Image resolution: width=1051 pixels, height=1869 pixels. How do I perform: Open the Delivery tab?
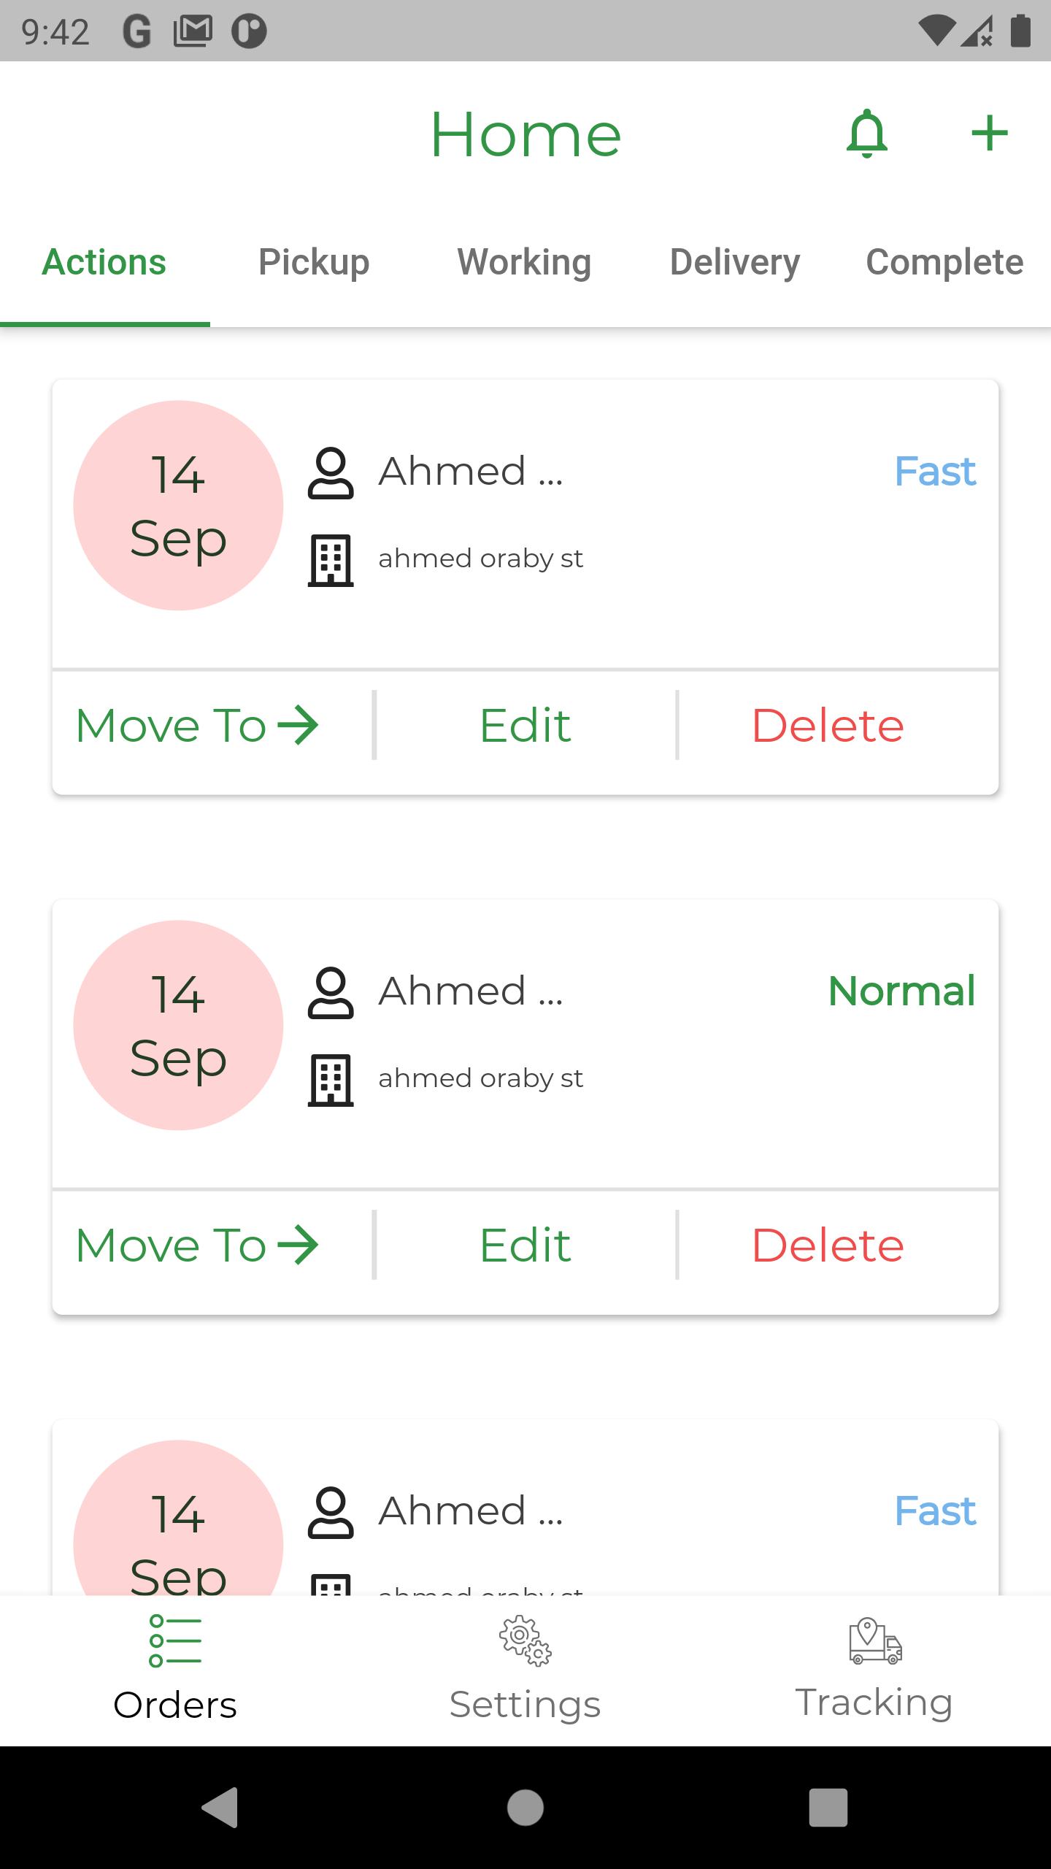[x=735, y=263]
